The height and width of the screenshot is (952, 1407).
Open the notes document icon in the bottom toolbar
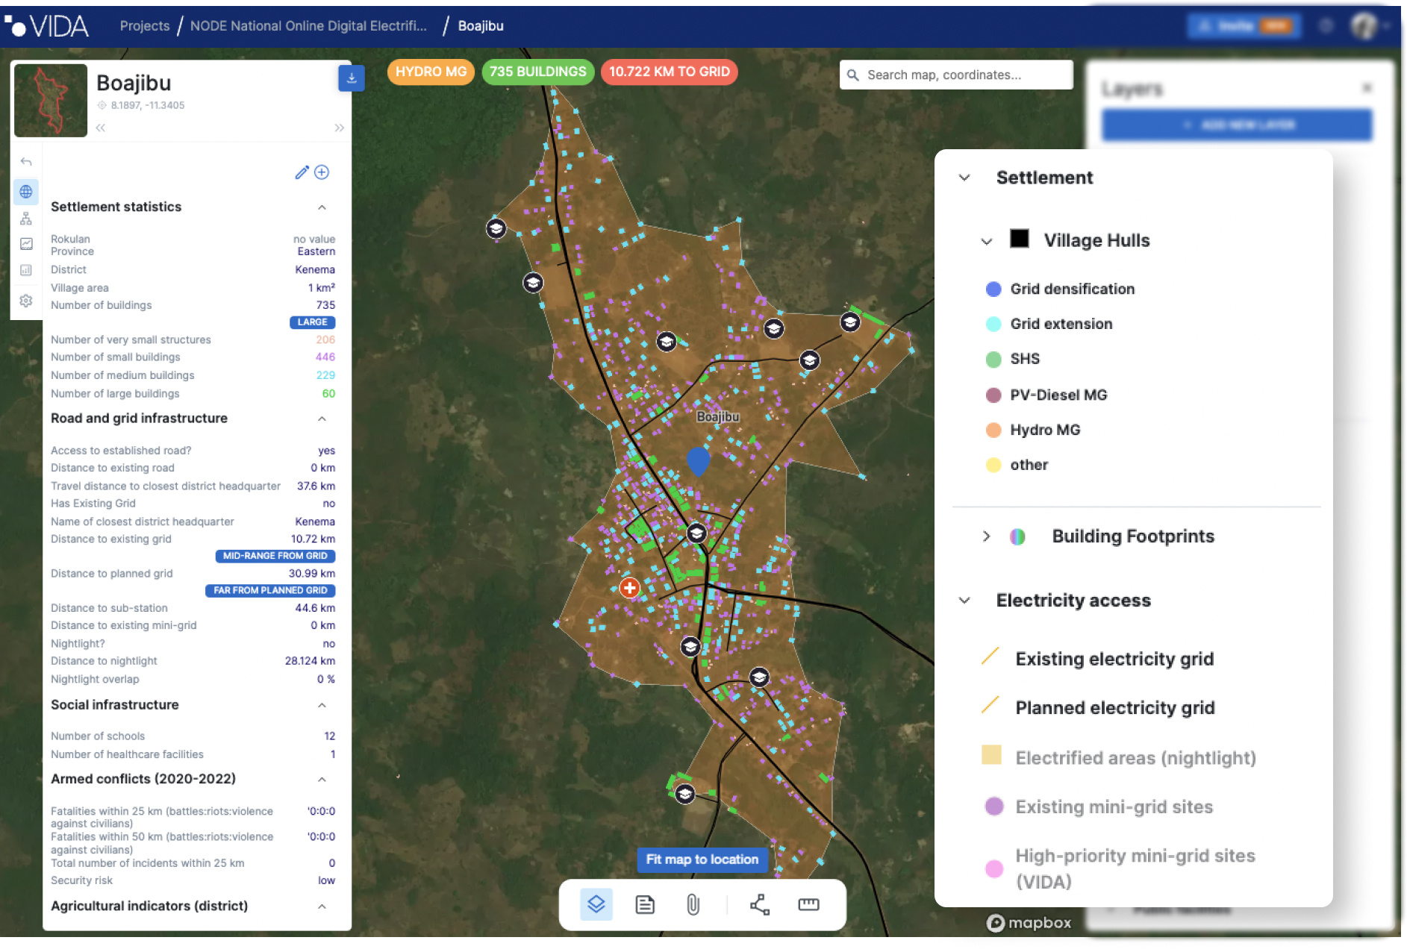(x=644, y=904)
